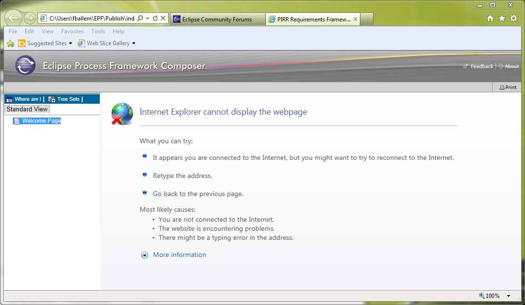
Task: Click 'The website is encountering problems.' text
Action: pos(217,228)
